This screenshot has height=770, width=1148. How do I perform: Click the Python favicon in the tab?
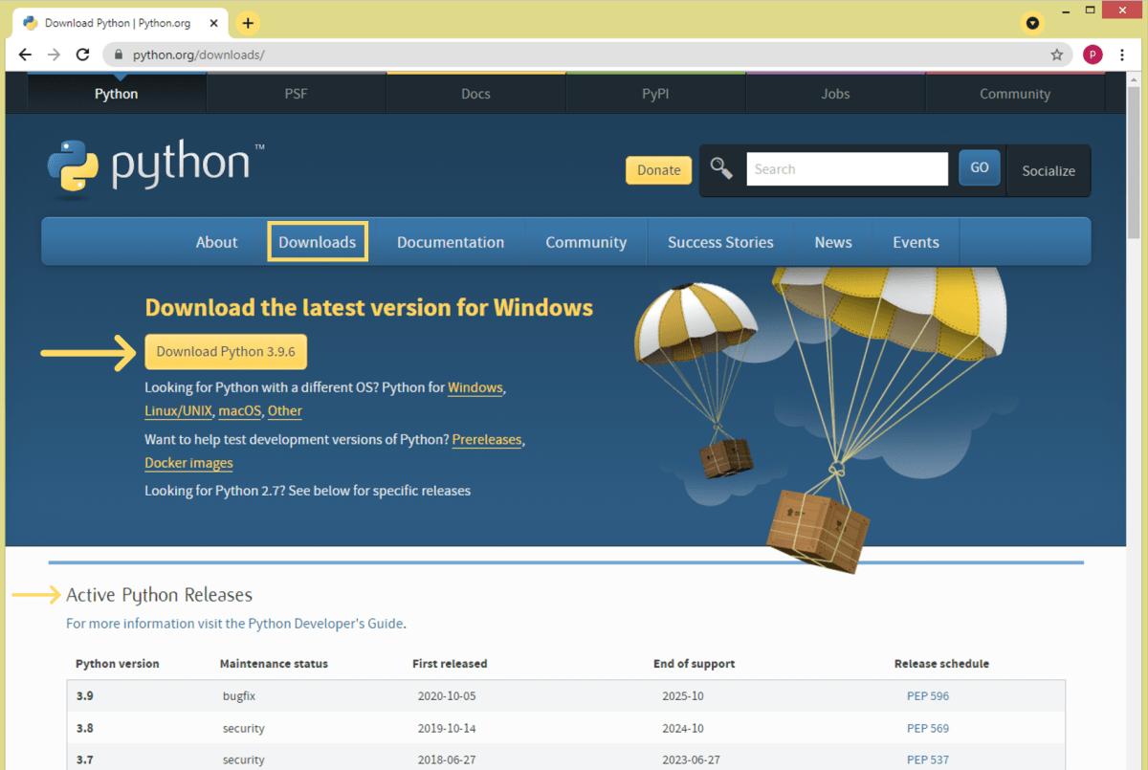point(31,22)
